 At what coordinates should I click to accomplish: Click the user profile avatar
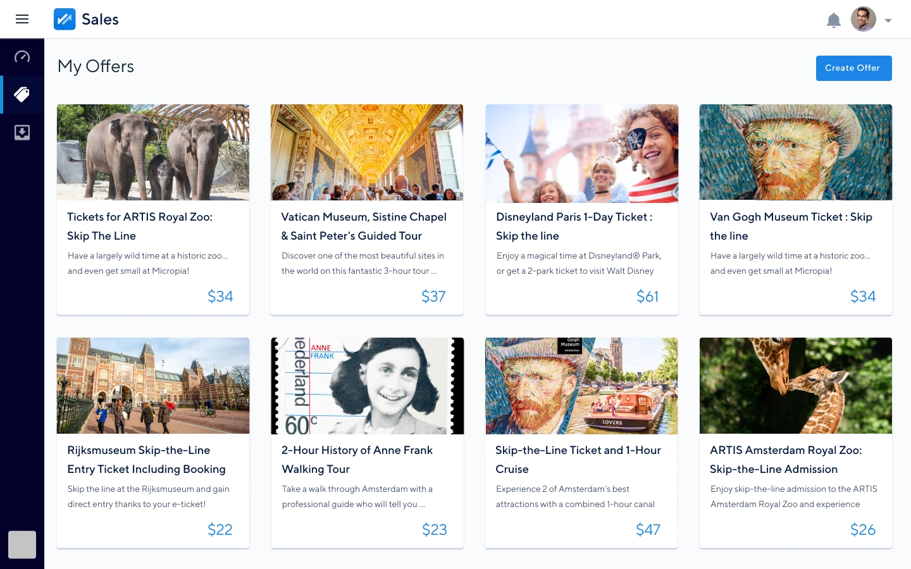pos(864,19)
